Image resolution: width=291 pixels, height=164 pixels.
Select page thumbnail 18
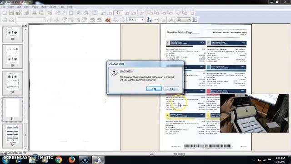coord(12,34)
